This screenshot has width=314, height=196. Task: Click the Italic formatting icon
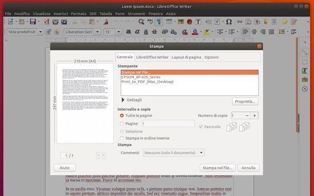click(x=137, y=31)
